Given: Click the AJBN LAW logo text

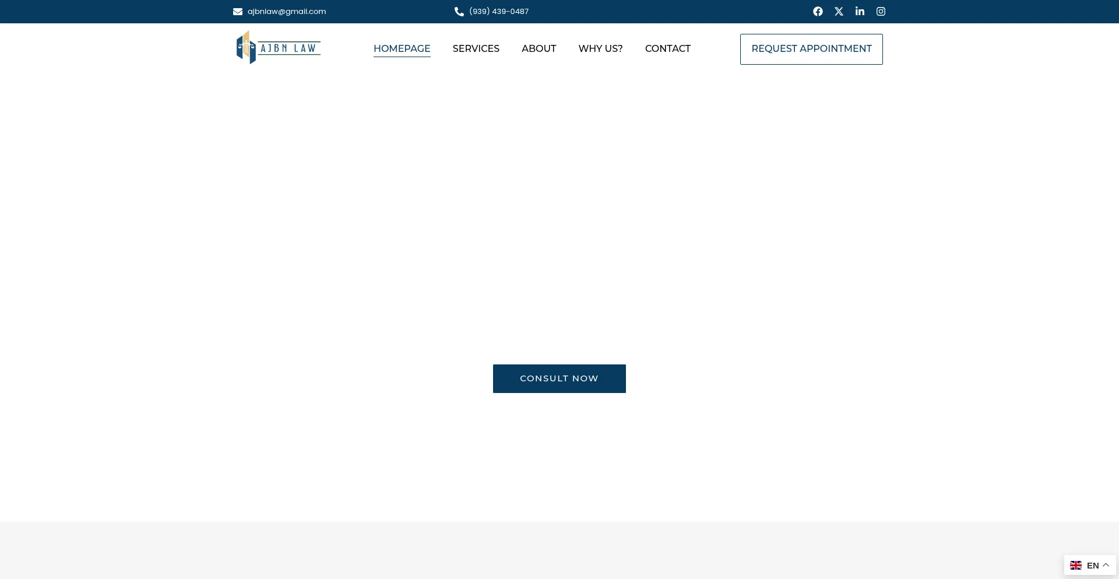Looking at the screenshot, I should click(288, 48).
